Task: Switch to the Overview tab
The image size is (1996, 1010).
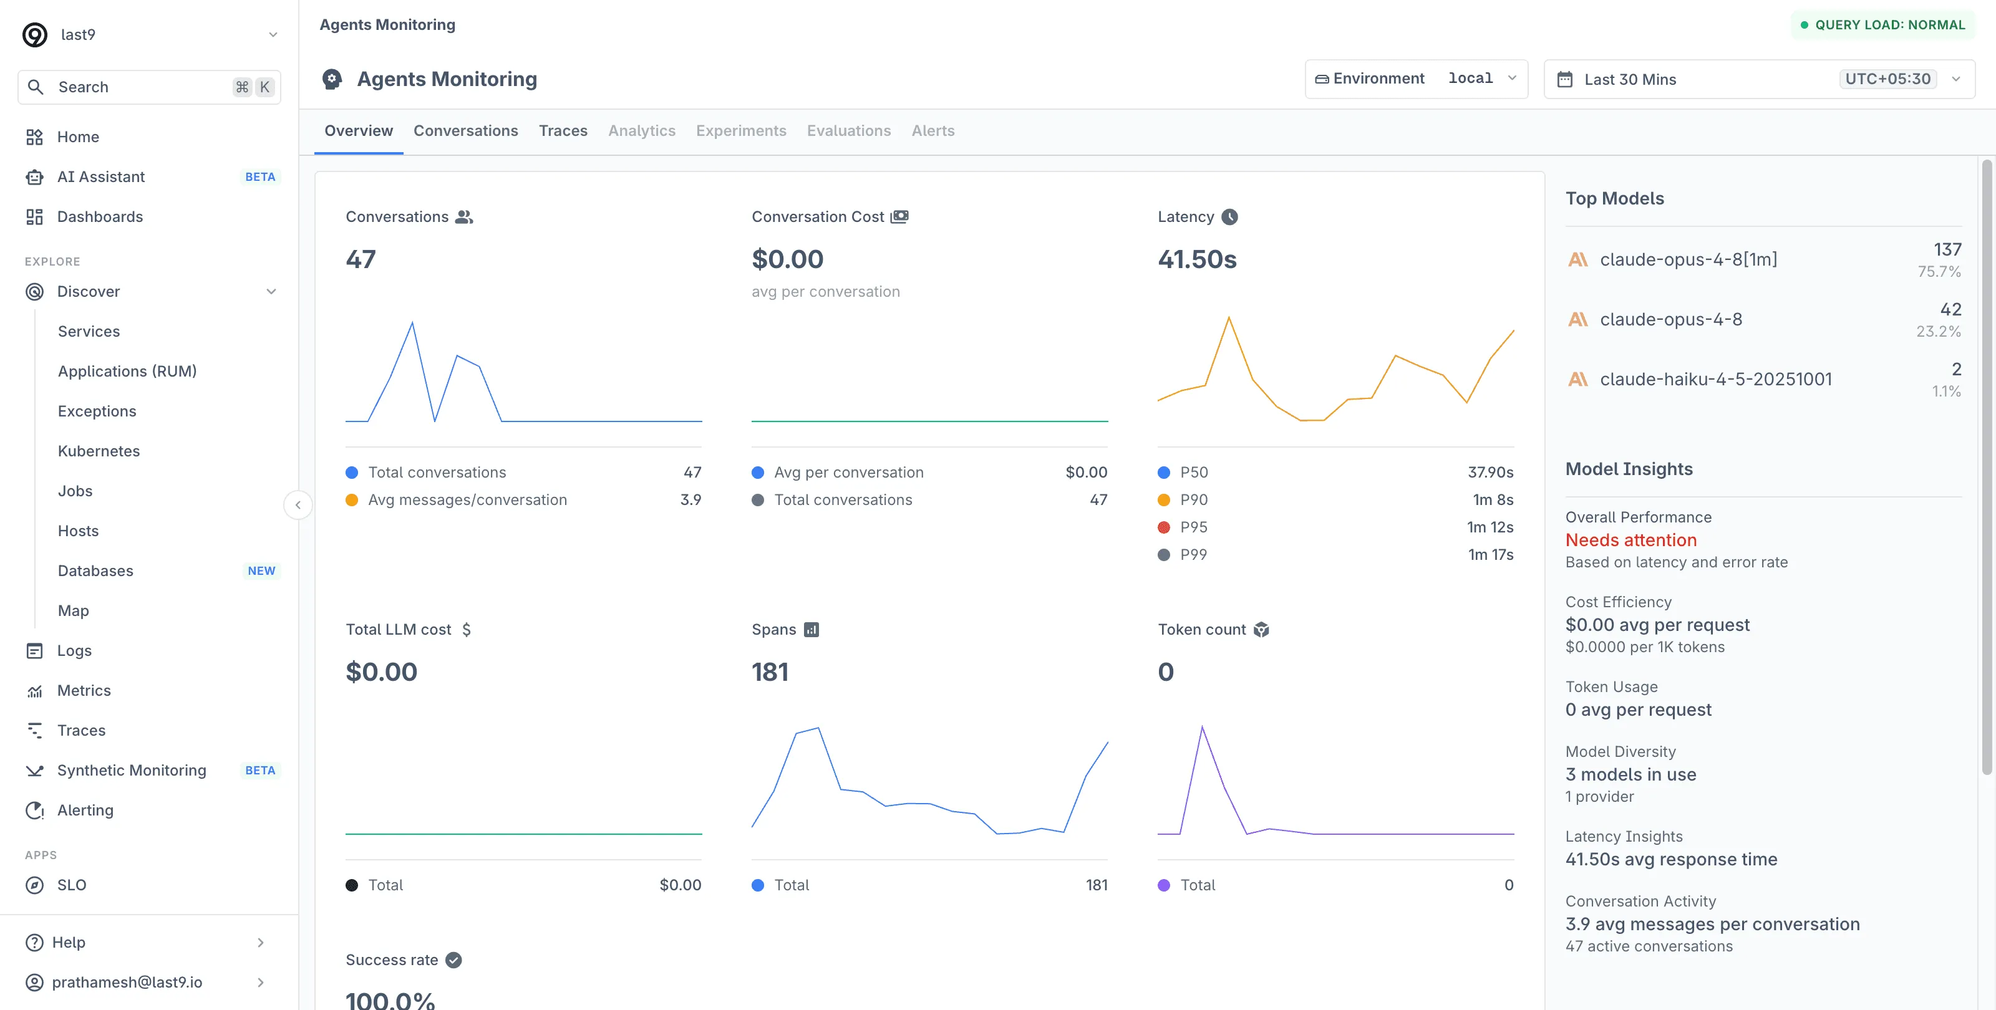Action: click(x=359, y=131)
